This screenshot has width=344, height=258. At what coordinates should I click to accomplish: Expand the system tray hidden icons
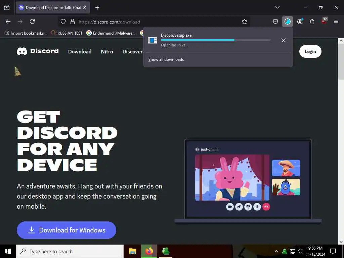pyautogui.click(x=276, y=251)
